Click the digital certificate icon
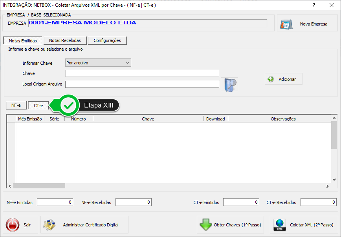The image size is (341, 237). tap(49, 225)
